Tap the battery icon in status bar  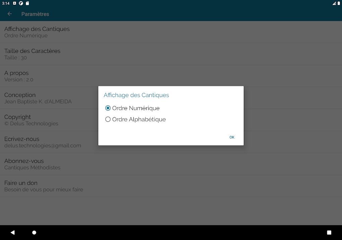click(x=338, y=3)
